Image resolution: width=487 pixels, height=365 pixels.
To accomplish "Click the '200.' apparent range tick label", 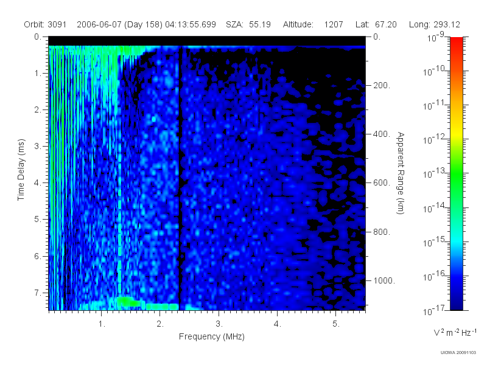I will pyautogui.click(x=382, y=85).
